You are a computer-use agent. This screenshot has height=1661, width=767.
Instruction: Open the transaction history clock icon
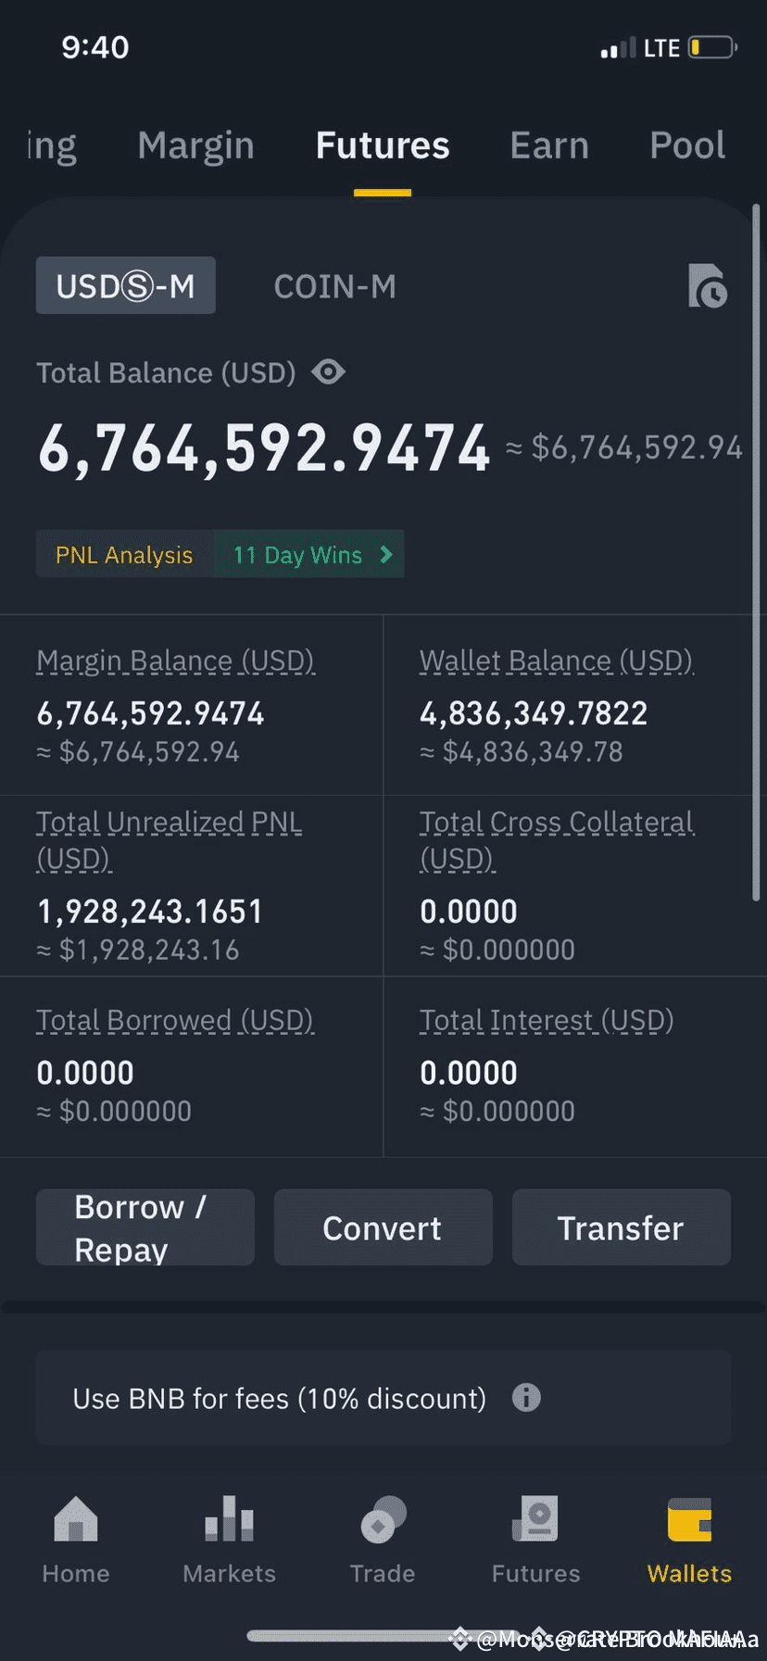(x=708, y=285)
